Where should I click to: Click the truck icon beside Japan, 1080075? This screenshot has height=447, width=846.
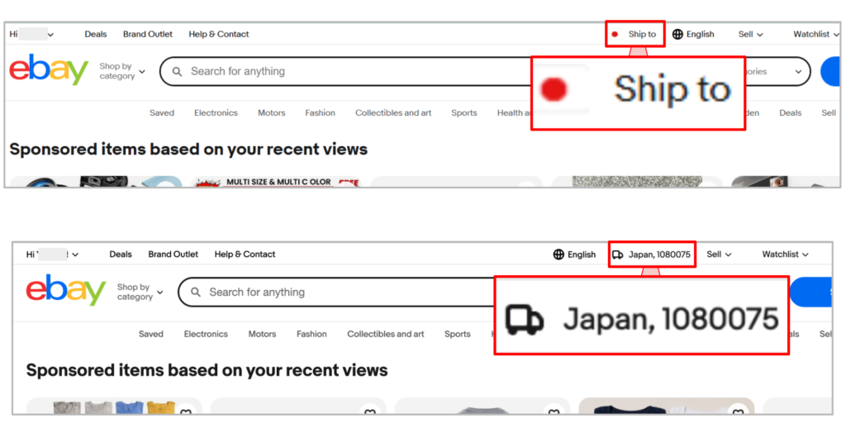618,254
